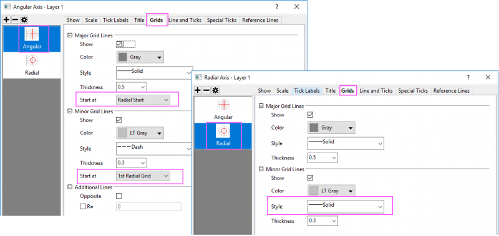Viewport: 499px width, 236px height.
Task: Switch to Scale tab in Angular dialog
Action: pyautogui.click(x=91, y=20)
